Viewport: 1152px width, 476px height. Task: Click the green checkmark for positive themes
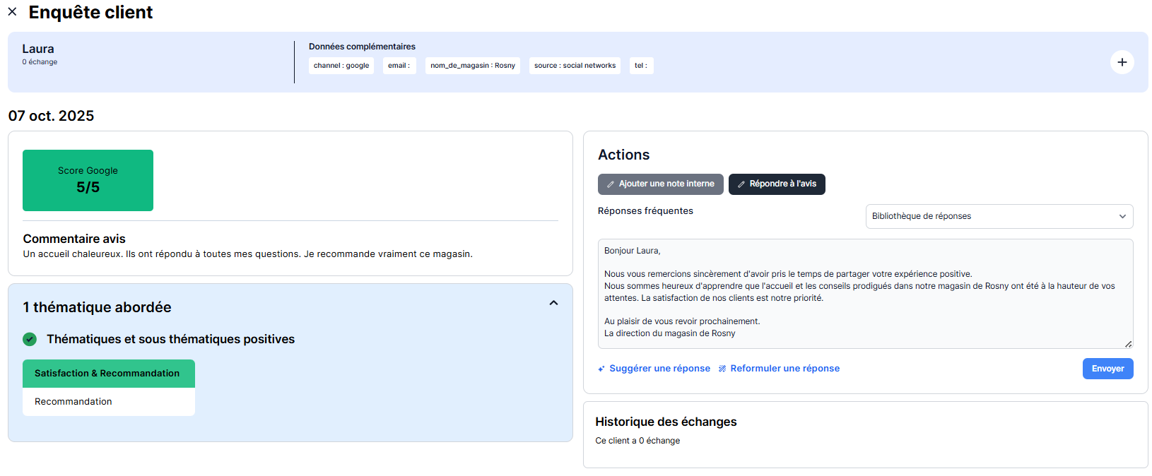click(x=30, y=339)
